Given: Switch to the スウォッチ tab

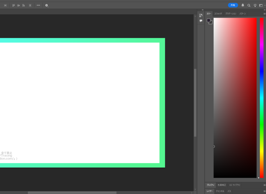Looking at the screenshot, I should (218, 14).
